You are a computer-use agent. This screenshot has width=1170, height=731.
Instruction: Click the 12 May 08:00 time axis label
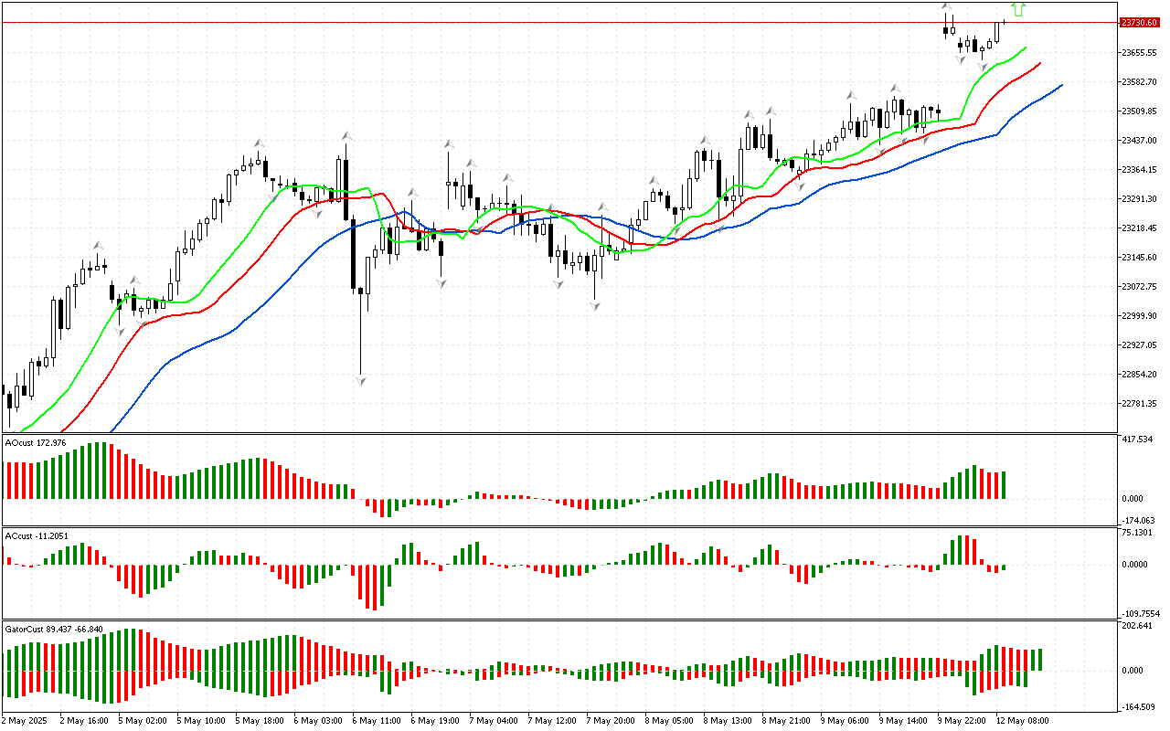[1024, 720]
